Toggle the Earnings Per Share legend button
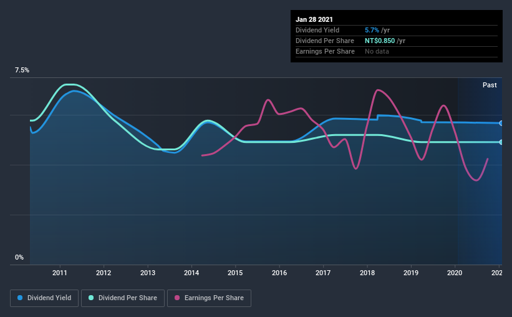This screenshot has height=317, width=512. pos(209,298)
